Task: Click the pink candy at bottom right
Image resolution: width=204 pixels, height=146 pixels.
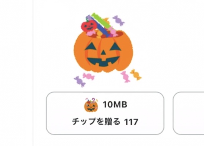Action: click(x=125, y=77)
